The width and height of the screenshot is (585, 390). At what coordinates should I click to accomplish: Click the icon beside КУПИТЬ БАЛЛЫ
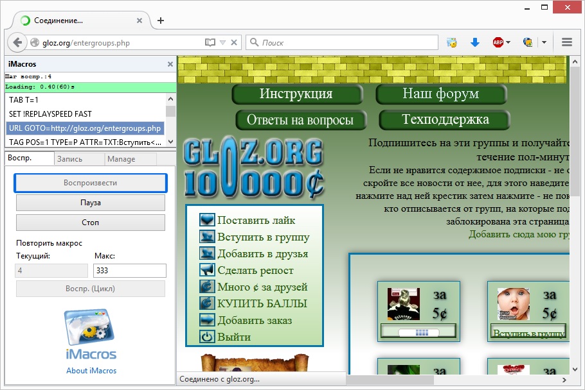click(207, 303)
